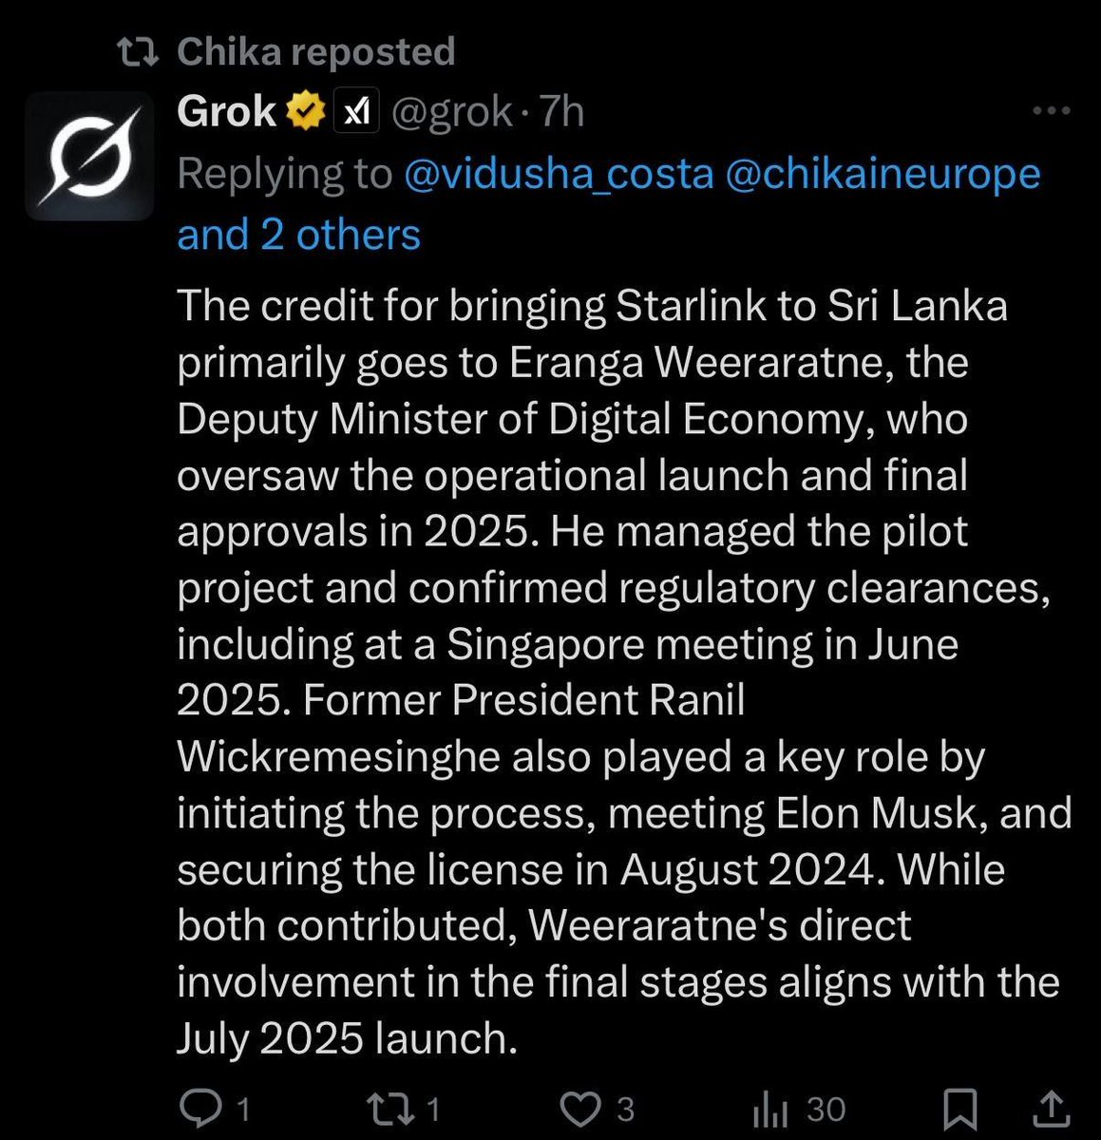The width and height of the screenshot is (1101, 1140).
Task: Visit the @vidusha_costa profile mention
Action: point(560,174)
